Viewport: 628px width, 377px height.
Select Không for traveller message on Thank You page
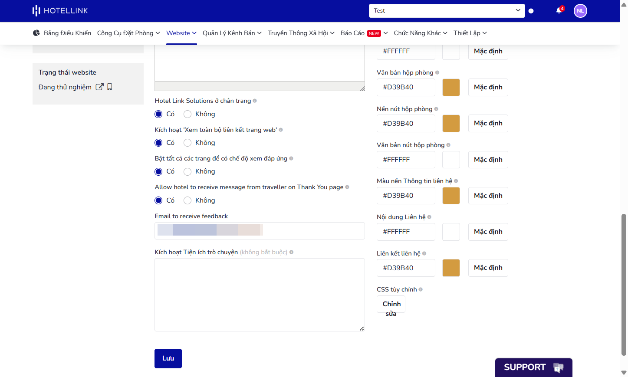(x=187, y=200)
